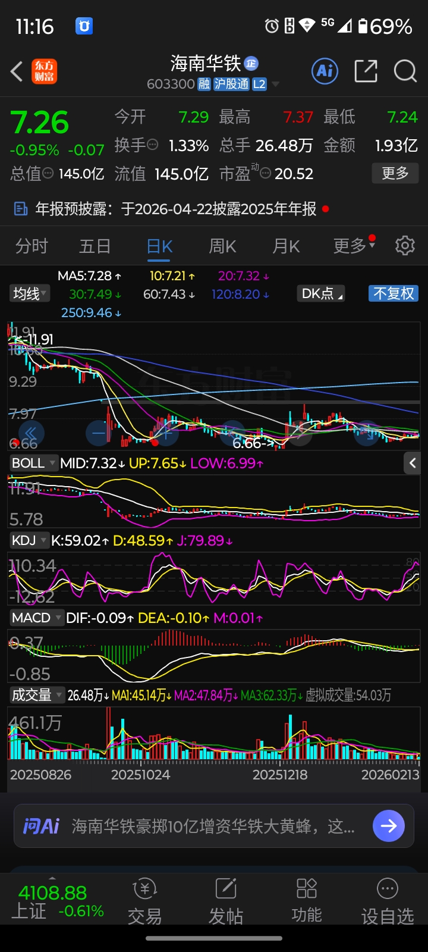This screenshot has width=428, height=952.
Task: Tap the red dot on report notice
Action: [325, 209]
